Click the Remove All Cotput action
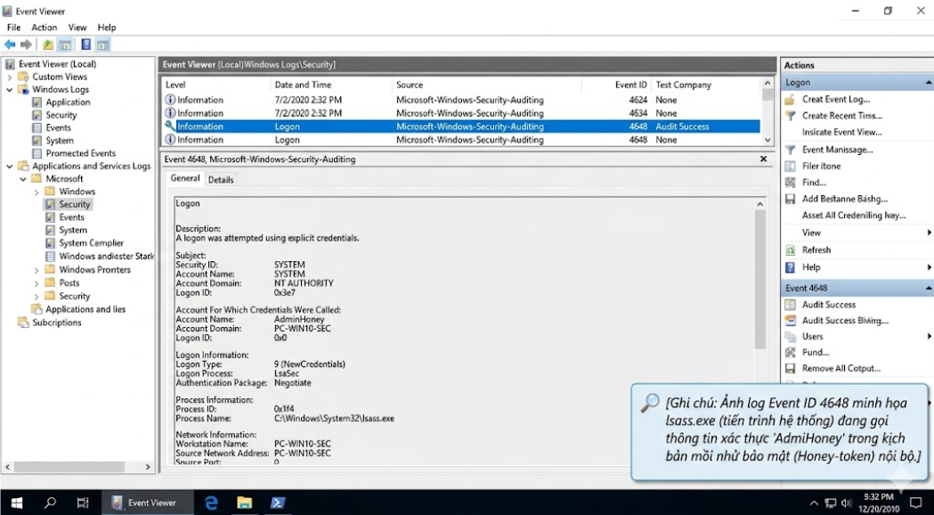This screenshot has height=515, width=934. (841, 368)
